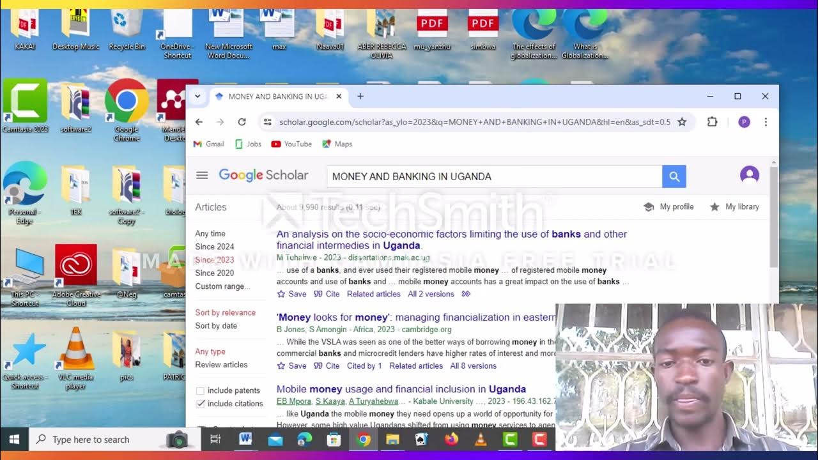Reload the Google Scholar page

tap(242, 122)
